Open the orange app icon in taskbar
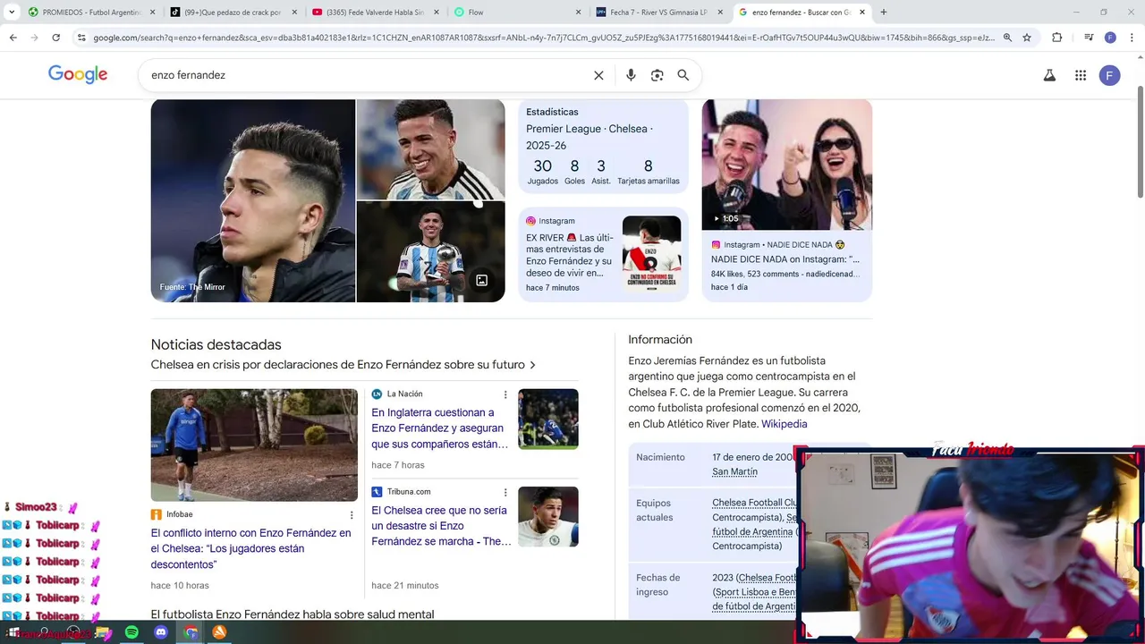The width and height of the screenshot is (1145, 644). (219, 632)
